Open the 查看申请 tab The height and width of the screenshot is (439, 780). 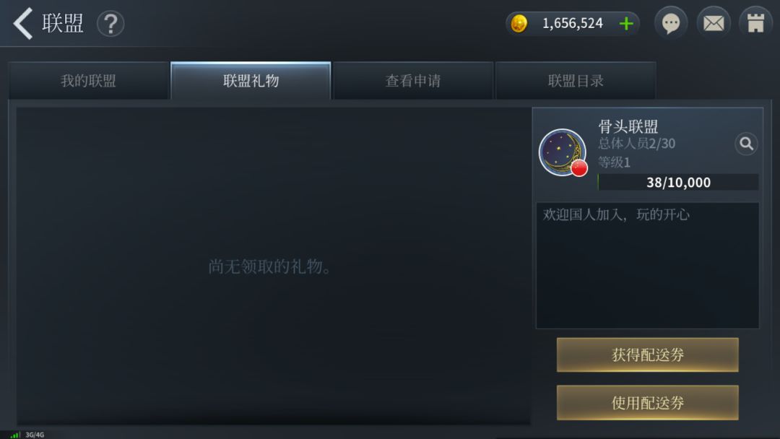413,81
